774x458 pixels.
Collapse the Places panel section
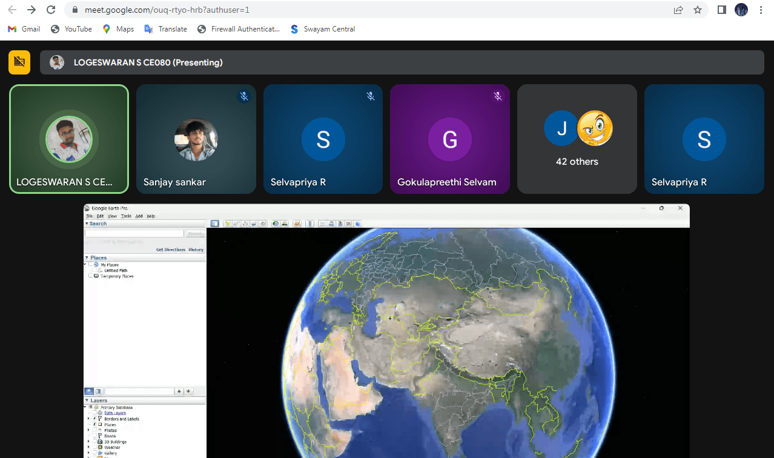[87, 257]
